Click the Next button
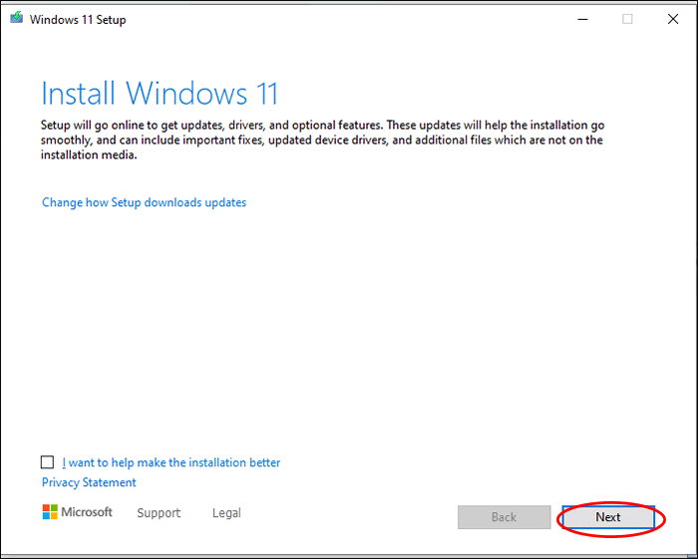Viewport: 698px width, 559px height. coord(608,517)
